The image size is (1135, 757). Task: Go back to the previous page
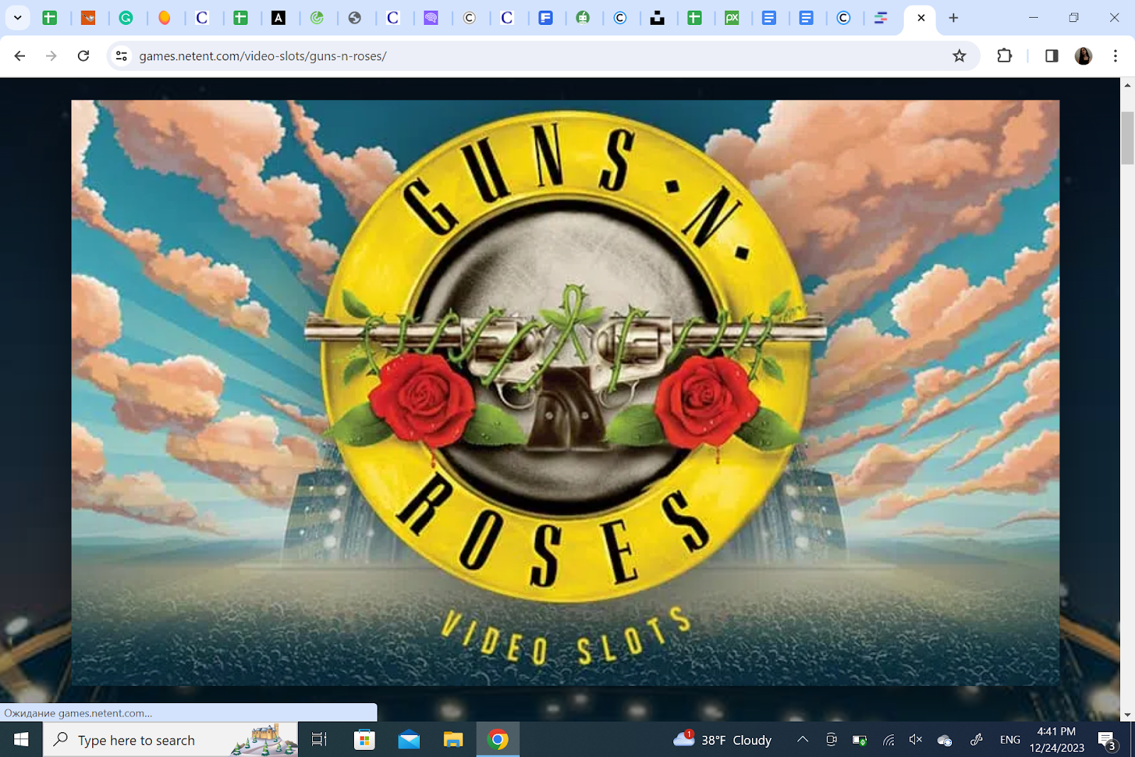pyautogui.click(x=20, y=55)
